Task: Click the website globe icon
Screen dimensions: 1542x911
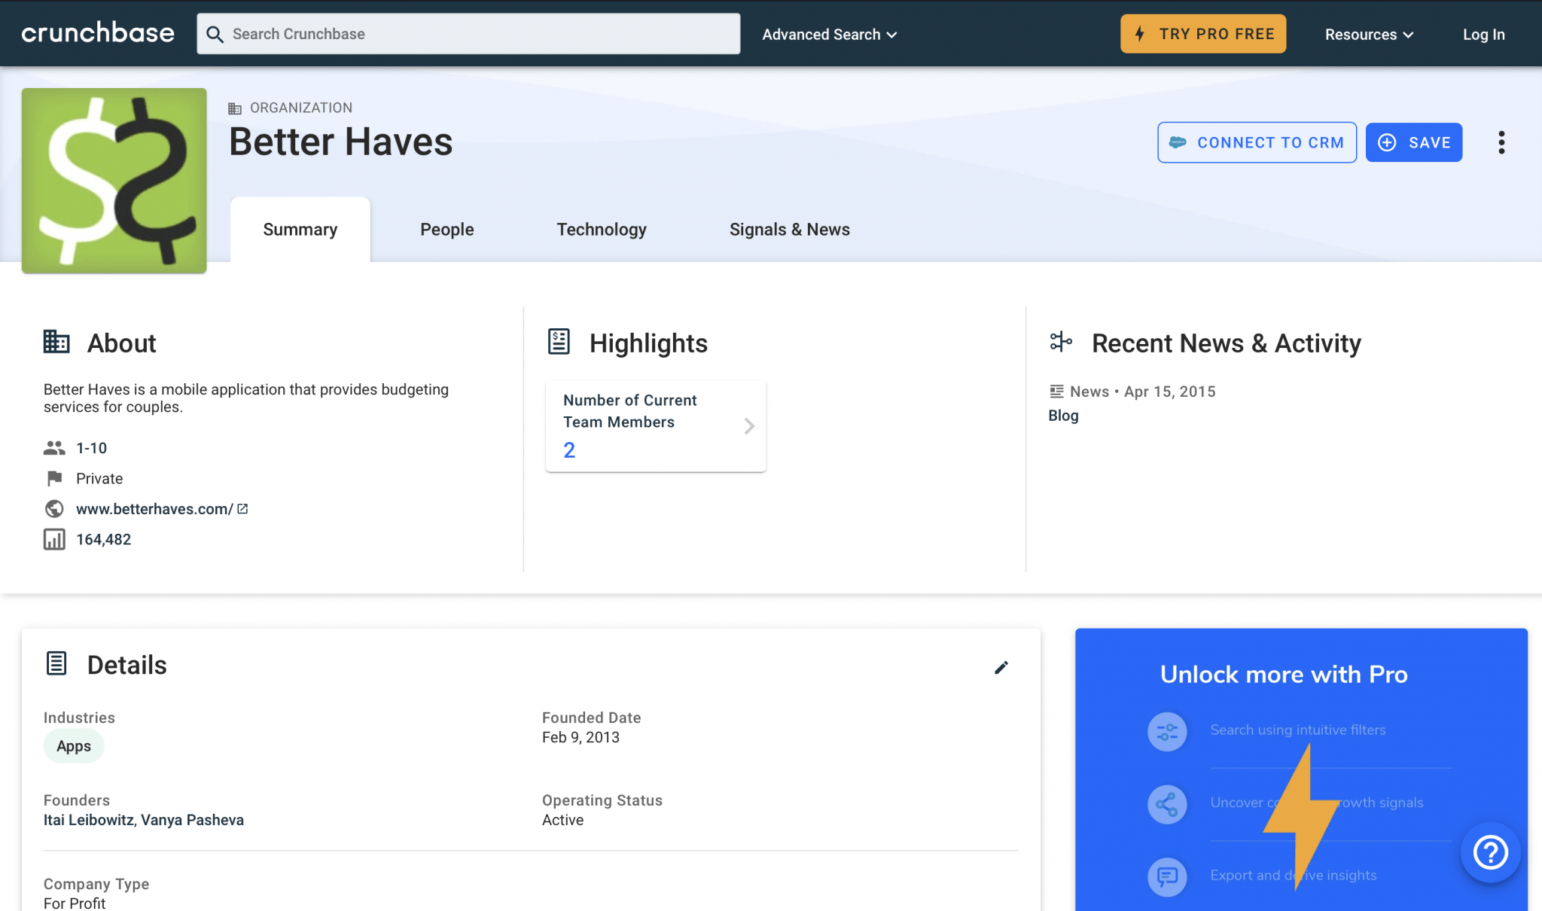Action: pos(54,509)
